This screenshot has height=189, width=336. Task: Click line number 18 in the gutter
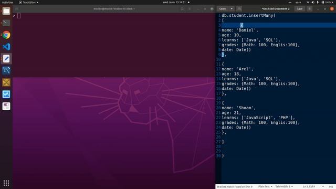click(x=218, y=98)
